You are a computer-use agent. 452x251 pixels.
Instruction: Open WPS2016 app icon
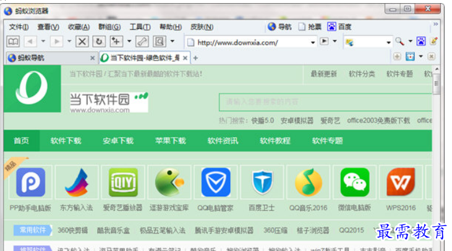(401, 183)
